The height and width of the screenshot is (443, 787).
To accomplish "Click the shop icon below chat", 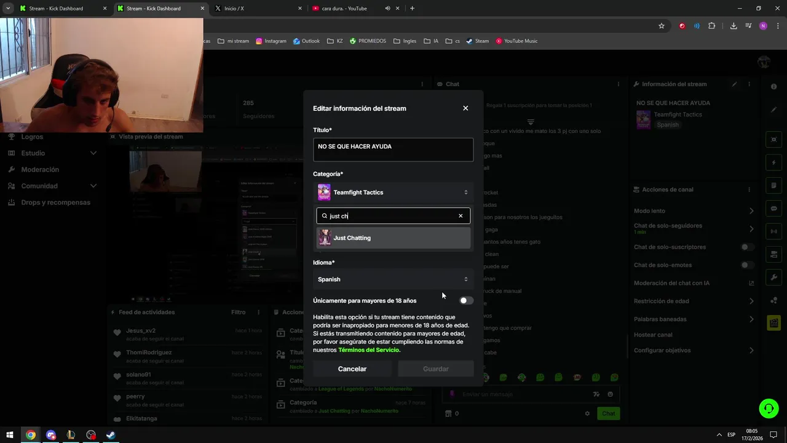I will click(448, 413).
